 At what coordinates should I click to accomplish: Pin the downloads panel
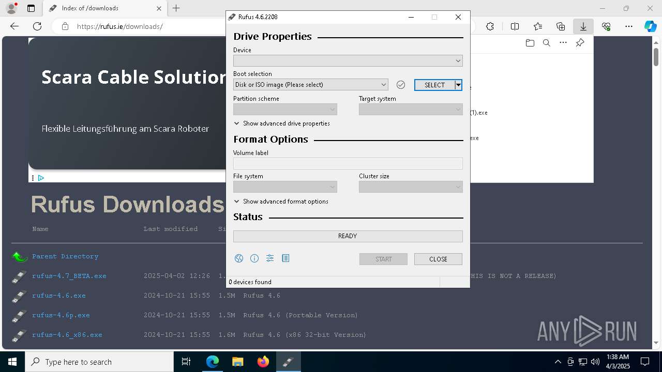click(x=580, y=43)
